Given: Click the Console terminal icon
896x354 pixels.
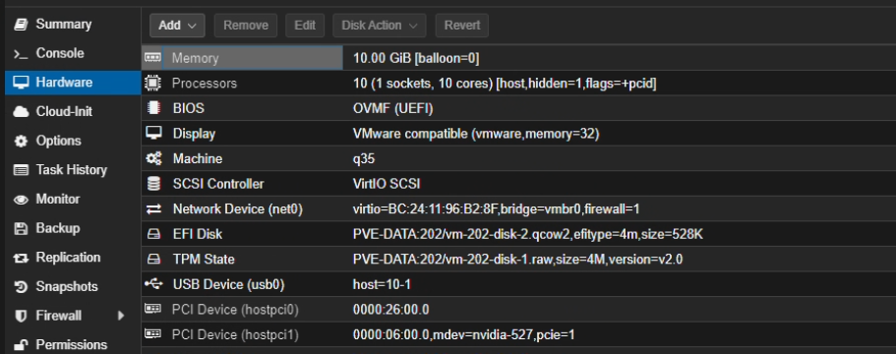Looking at the screenshot, I should coord(21,54).
